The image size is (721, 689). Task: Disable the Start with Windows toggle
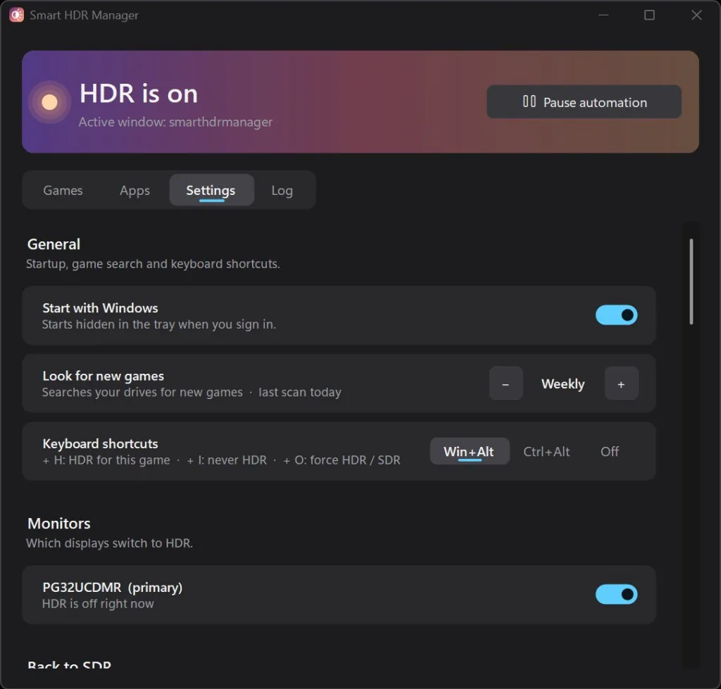click(616, 315)
